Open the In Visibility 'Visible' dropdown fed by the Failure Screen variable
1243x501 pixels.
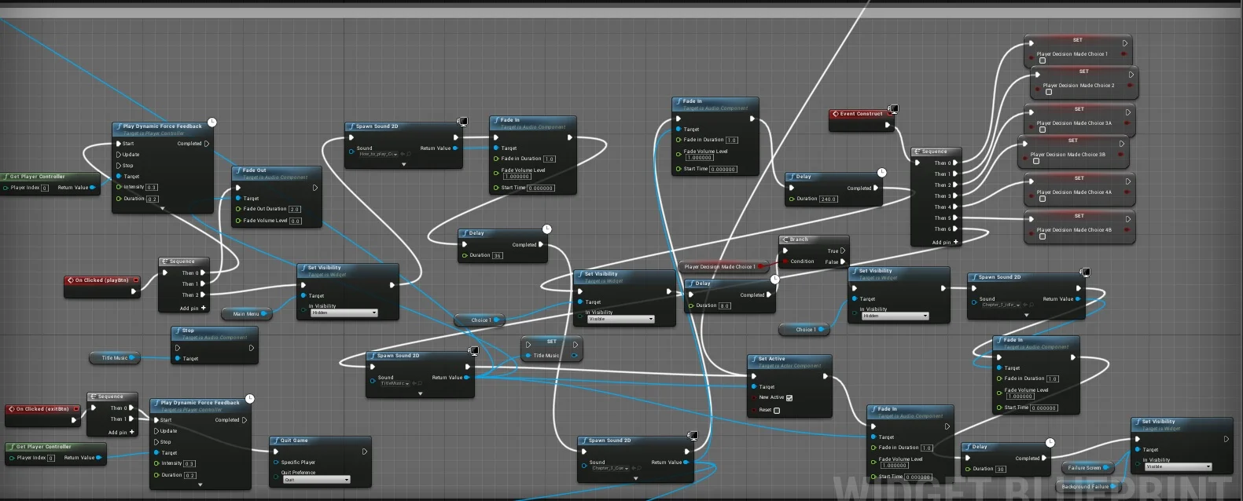click(x=1179, y=466)
